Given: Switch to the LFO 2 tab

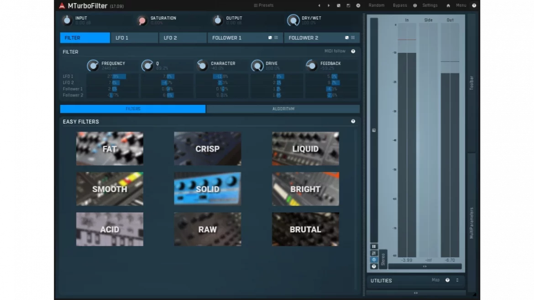Looking at the screenshot, I should 183,38.
